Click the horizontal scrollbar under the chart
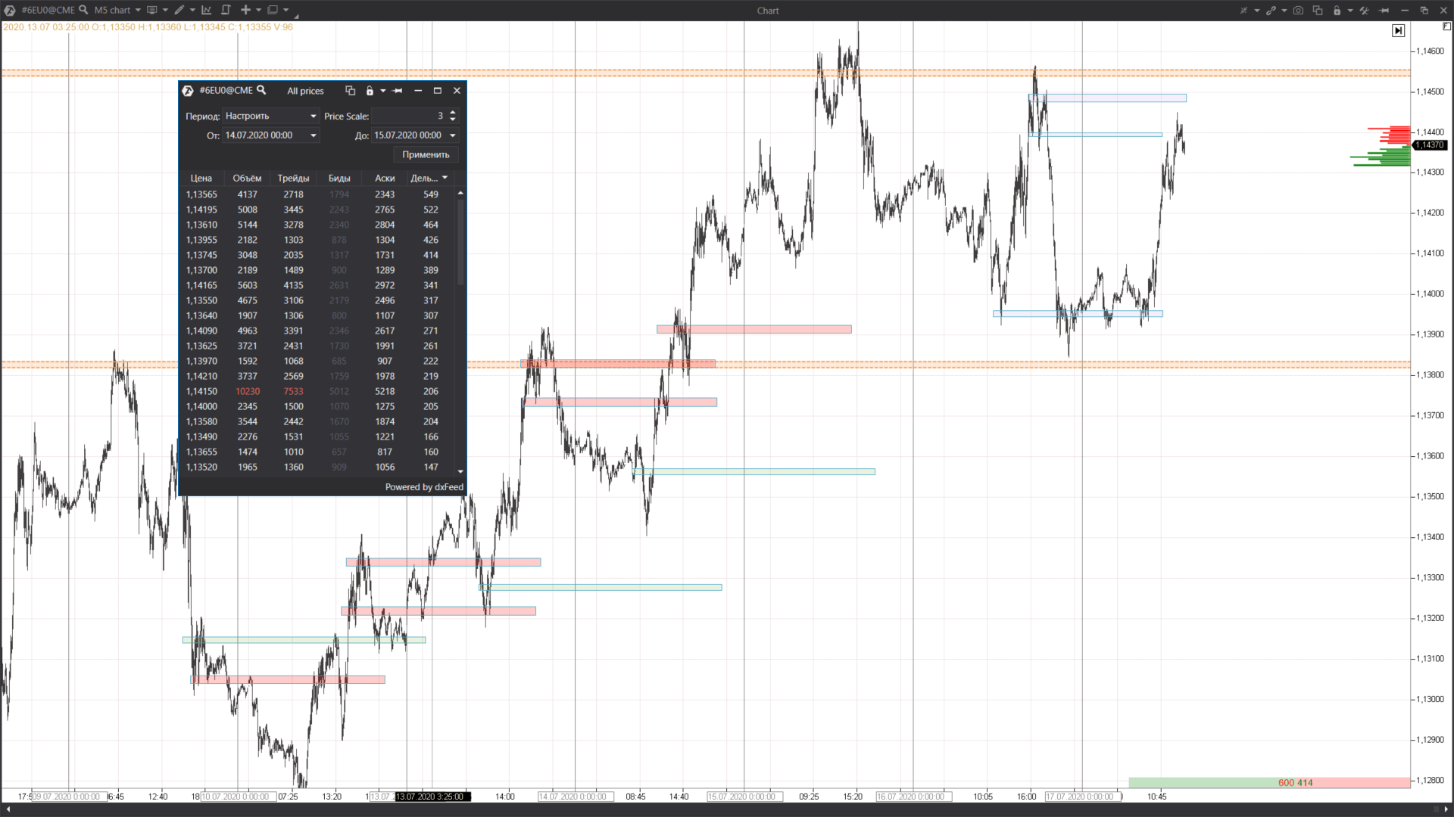Viewport: 1454px width, 817px height. (727, 809)
